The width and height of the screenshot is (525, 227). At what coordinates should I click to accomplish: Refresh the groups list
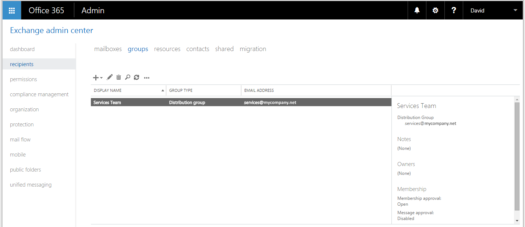tap(136, 78)
